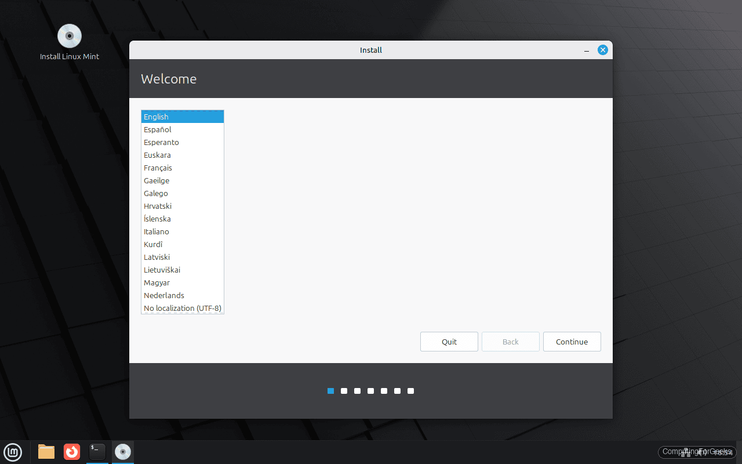Choose No localization (UTF-8)
Screen dimensions: 742x464
point(182,308)
